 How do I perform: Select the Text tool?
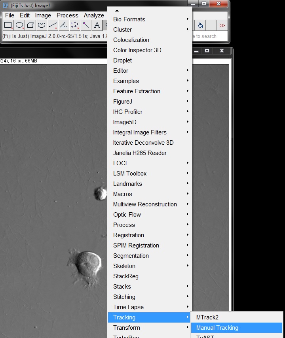coord(97,26)
